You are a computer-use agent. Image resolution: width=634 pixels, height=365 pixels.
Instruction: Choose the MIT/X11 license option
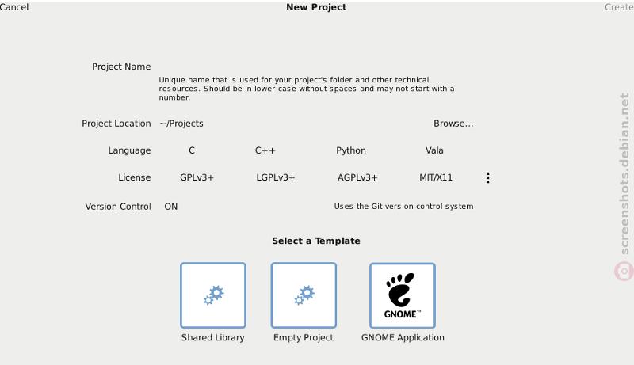coord(436,177)
